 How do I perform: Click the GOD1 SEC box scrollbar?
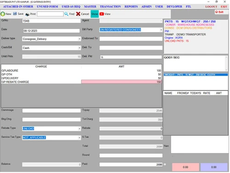tap(226, 63)
